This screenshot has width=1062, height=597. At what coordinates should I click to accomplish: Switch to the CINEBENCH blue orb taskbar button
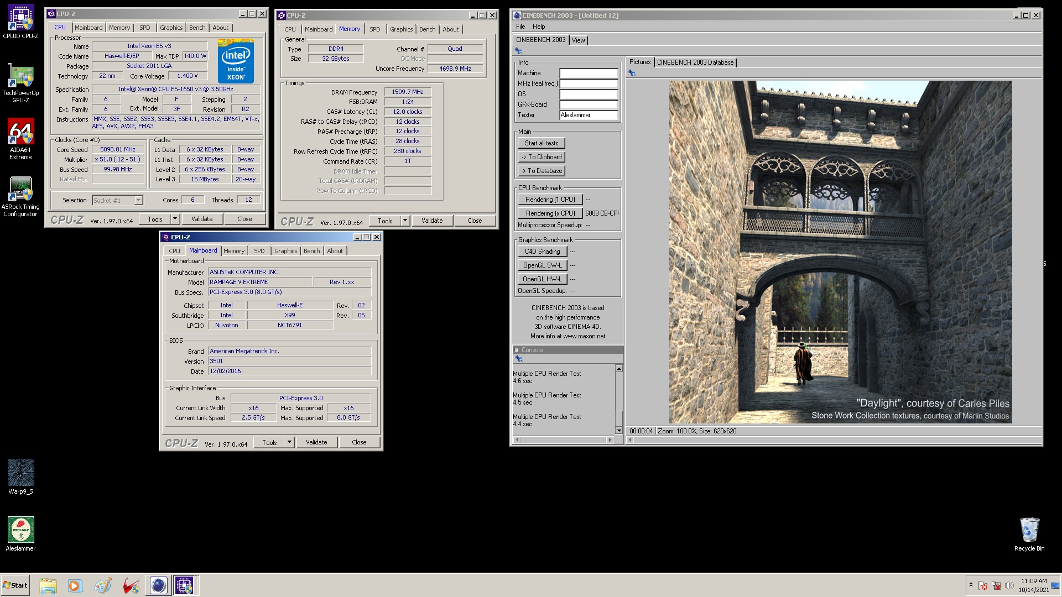click(158, 585)
